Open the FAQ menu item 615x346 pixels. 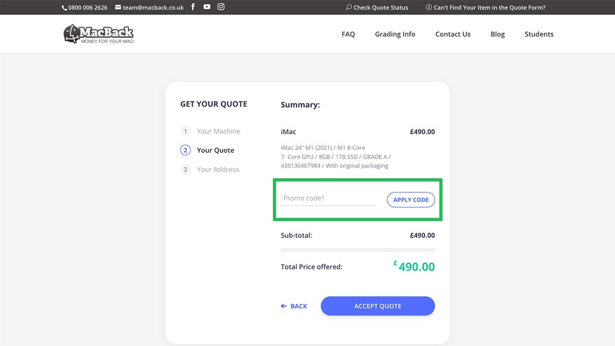(x=348, y=34)
